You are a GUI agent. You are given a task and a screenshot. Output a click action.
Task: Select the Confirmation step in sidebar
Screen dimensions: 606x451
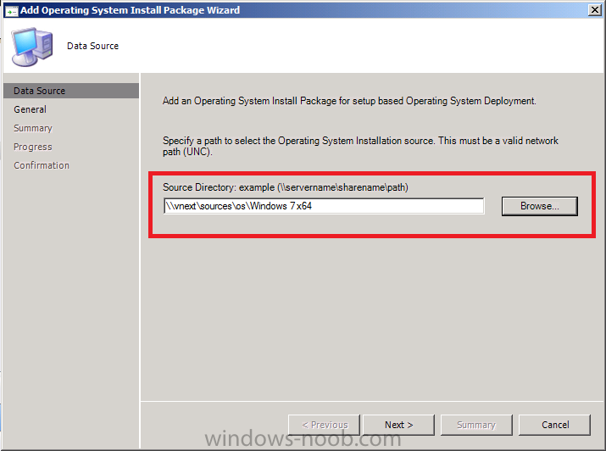click(42, 165)
